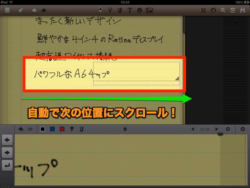This screenshot has width=250, height=188.
Task: Open the page thumbnails grid view
Action: [x=7, y=10]
